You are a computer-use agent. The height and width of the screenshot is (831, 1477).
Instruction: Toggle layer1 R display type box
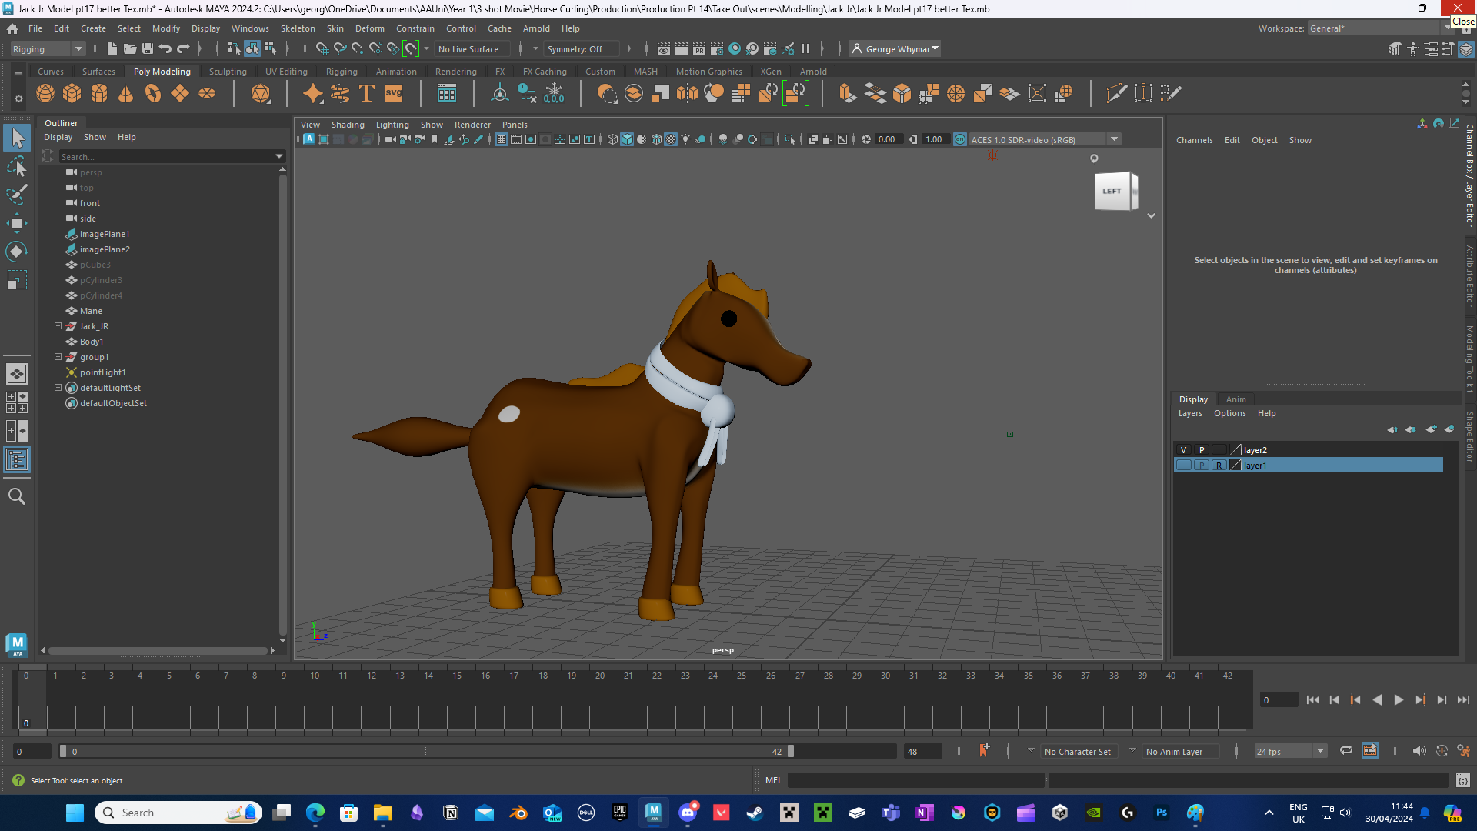pyautogui.click(x=1219, y=466)
